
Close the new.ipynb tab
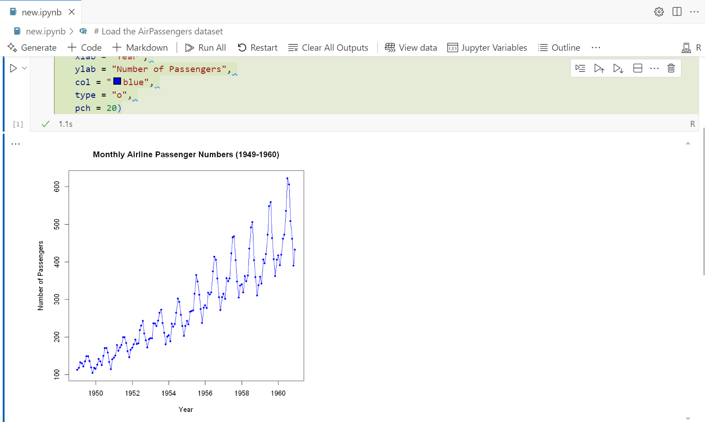click(x=72, y=12)
